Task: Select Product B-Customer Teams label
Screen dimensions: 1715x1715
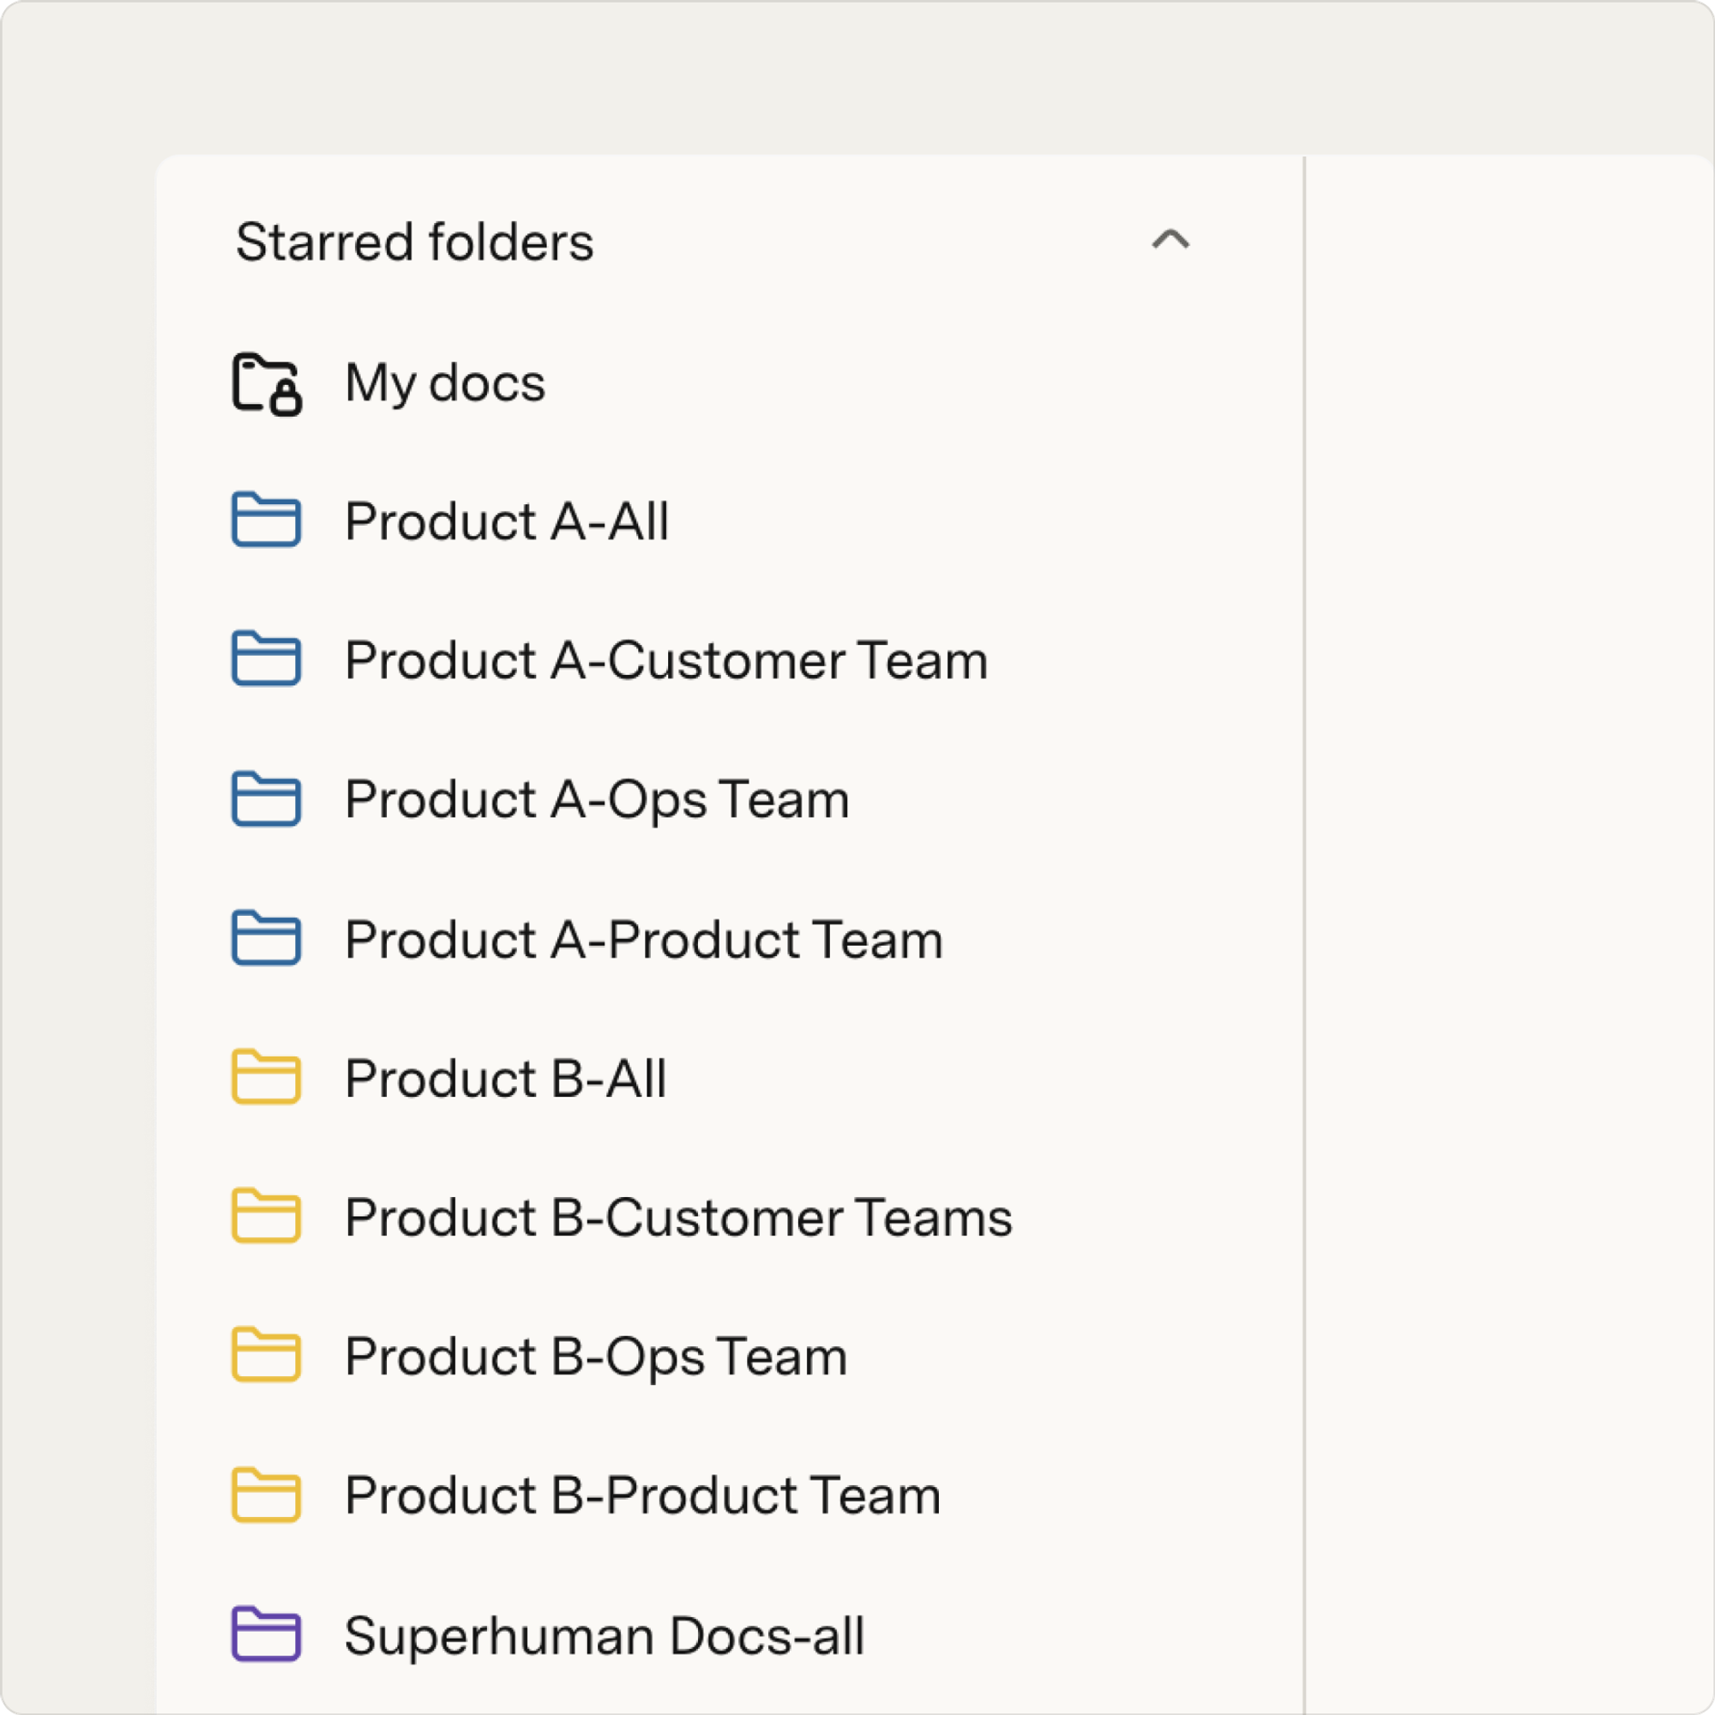Action: pos(678,1218)
